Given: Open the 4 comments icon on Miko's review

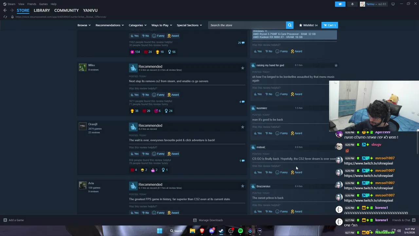Looking at the screenshot, I should pos(242,102).
